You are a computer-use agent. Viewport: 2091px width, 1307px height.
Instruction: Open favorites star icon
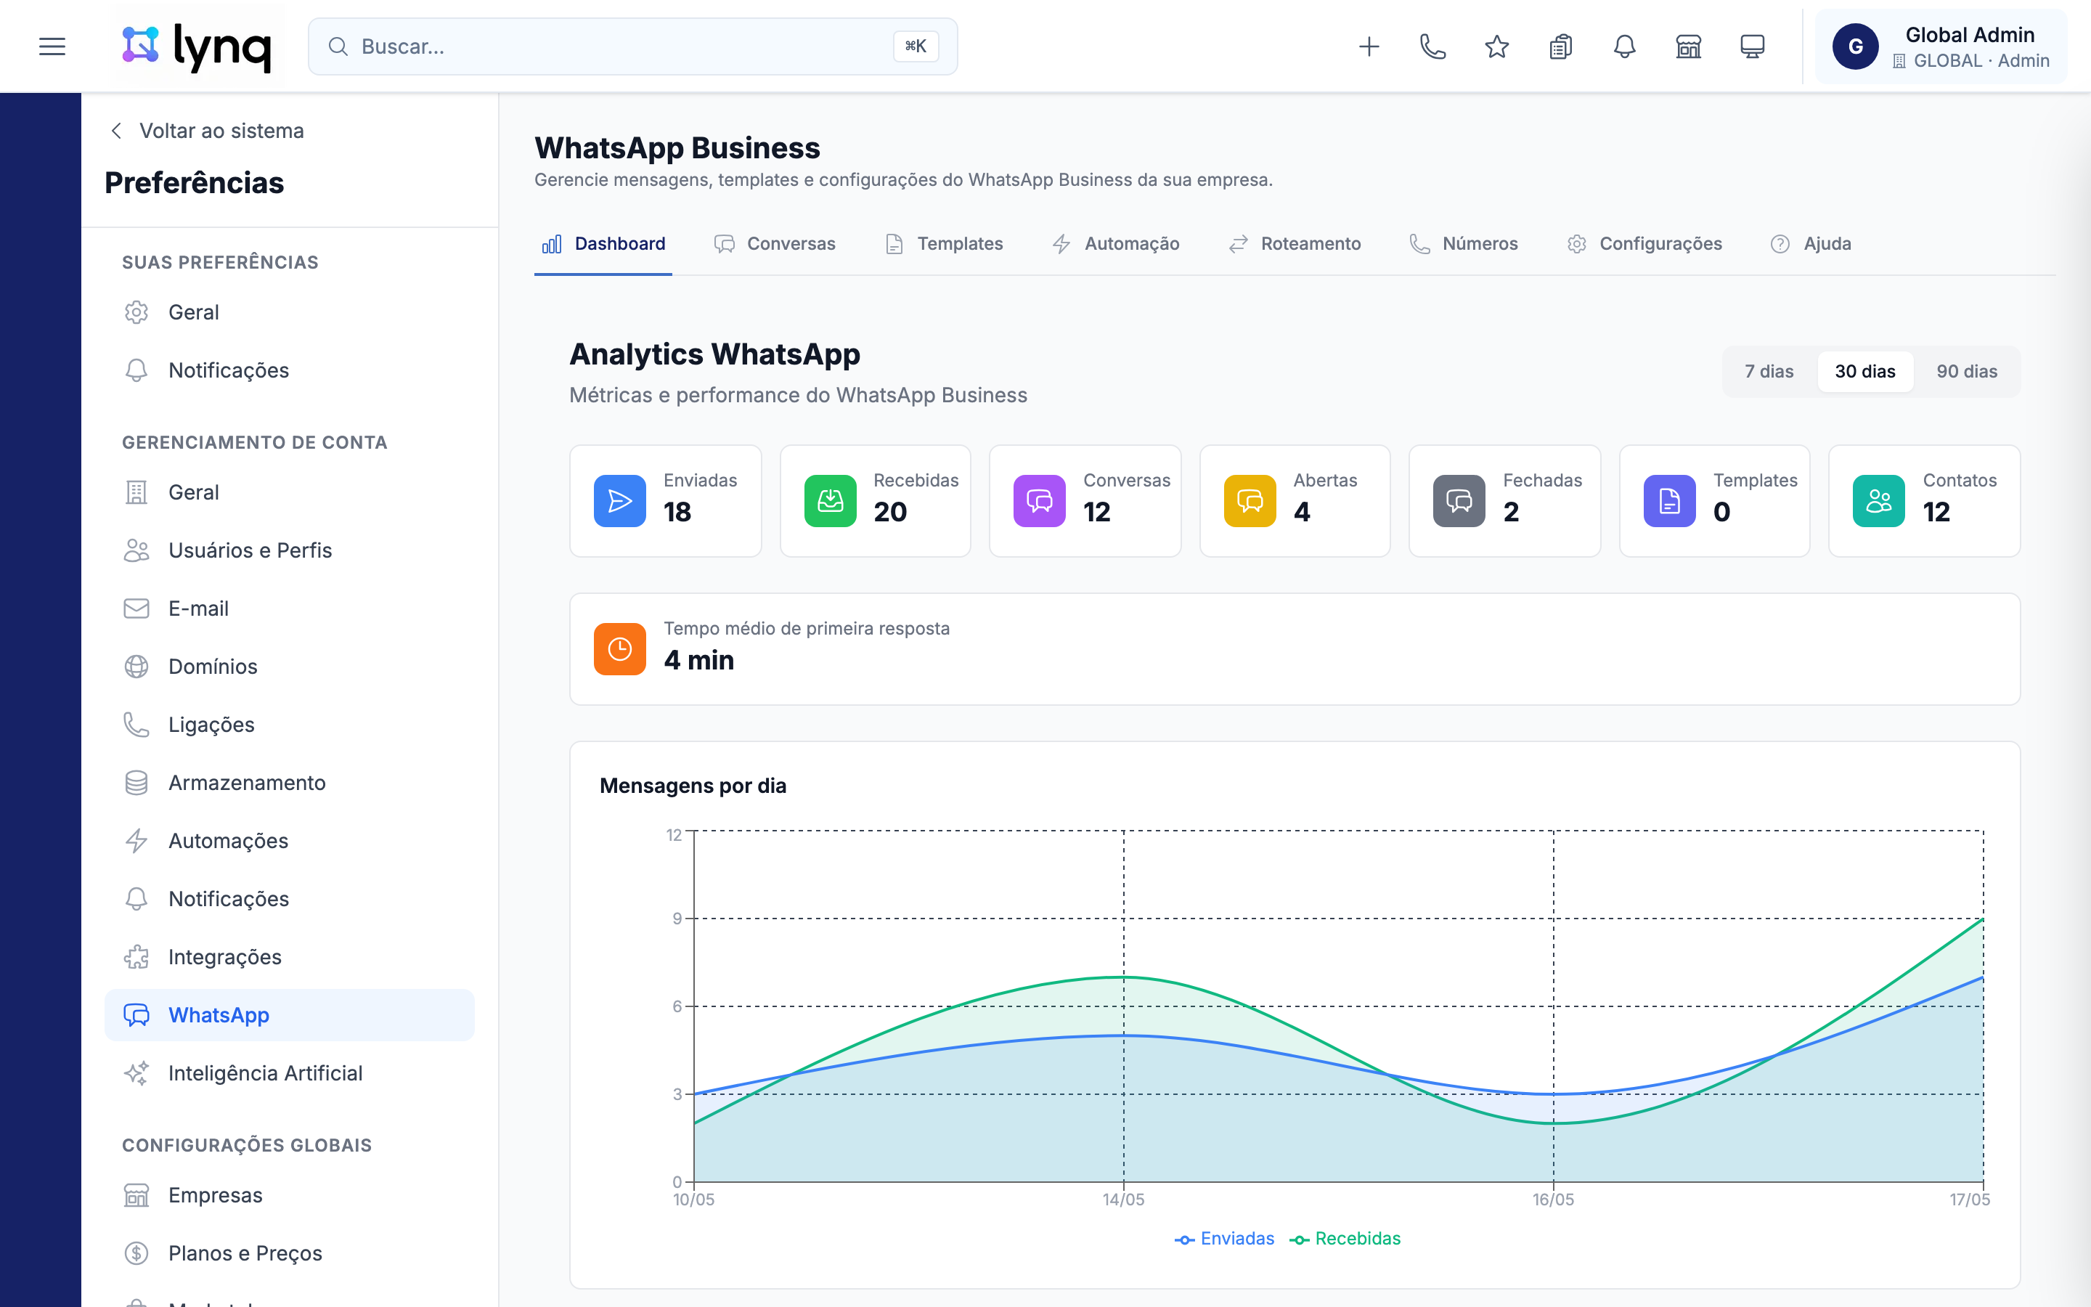(1496, 46)
